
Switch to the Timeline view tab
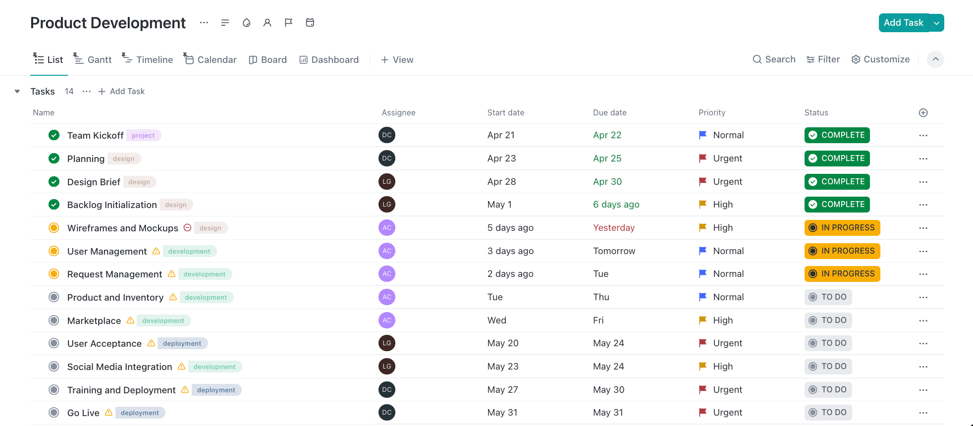coord(148,59)
